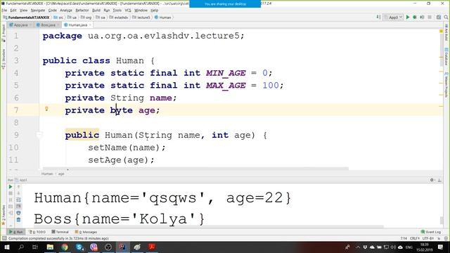Screen dimensions: 450x253
Task: Open Google Chrome from the taskbar
Action: coord(65,247)
